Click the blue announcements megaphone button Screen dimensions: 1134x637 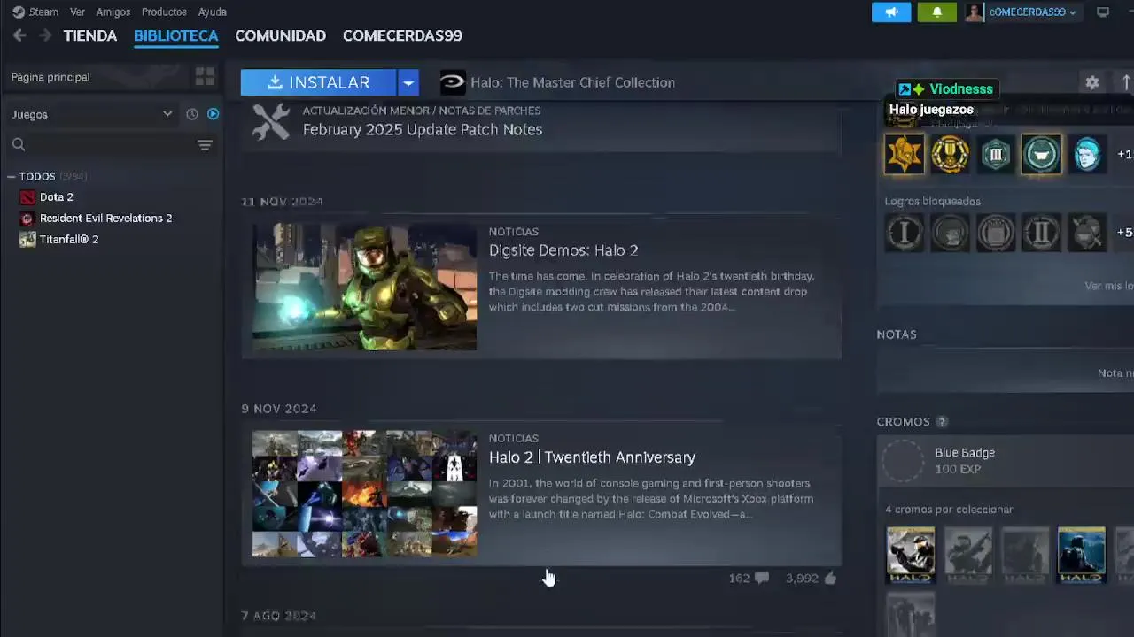click(891, 12)
